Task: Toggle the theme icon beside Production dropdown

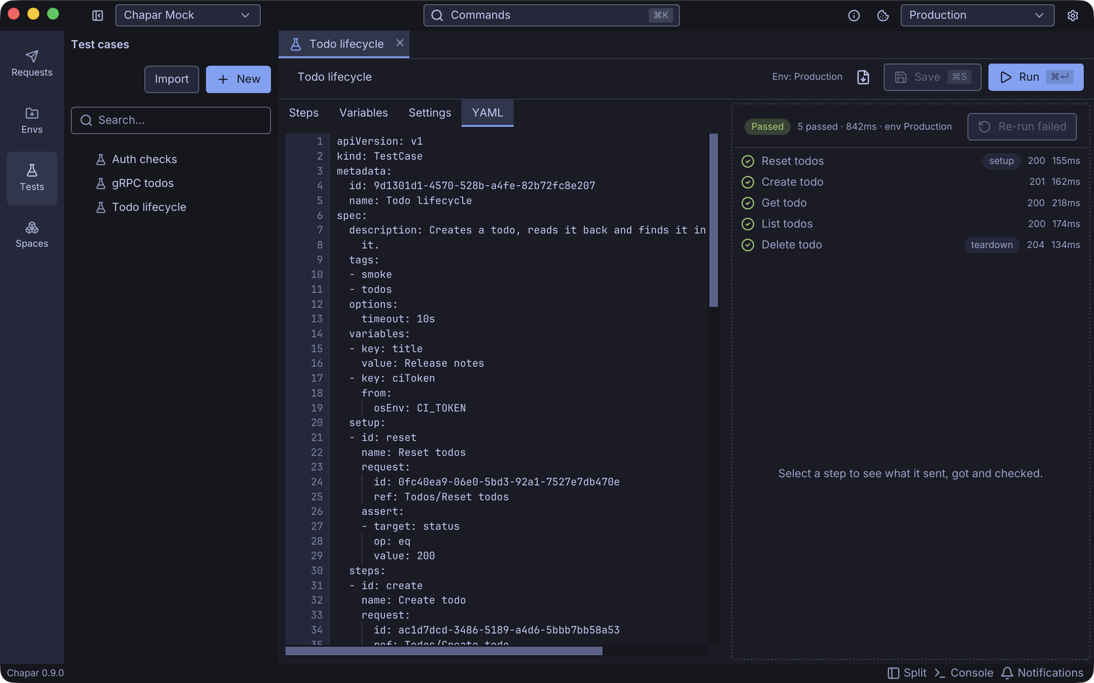Action: click(883, 15)
